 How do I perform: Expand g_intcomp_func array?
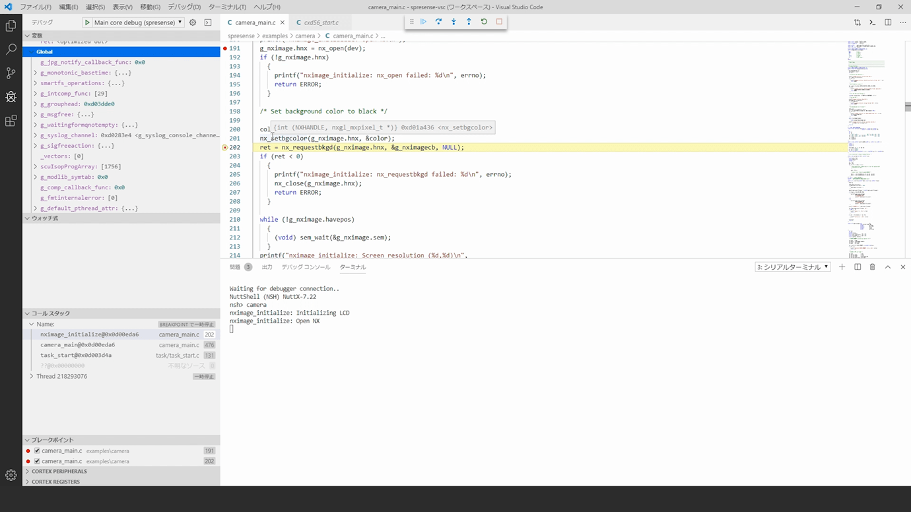36,94
